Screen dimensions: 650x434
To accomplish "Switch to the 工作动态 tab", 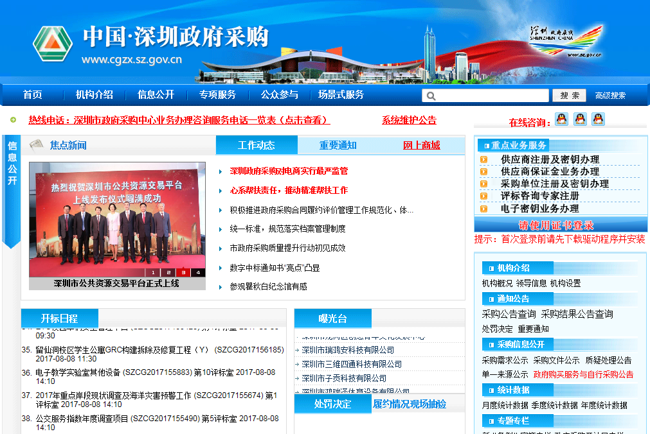I will (257, 145).
